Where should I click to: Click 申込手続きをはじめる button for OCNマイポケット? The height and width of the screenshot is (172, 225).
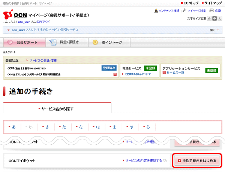point(197,161)
